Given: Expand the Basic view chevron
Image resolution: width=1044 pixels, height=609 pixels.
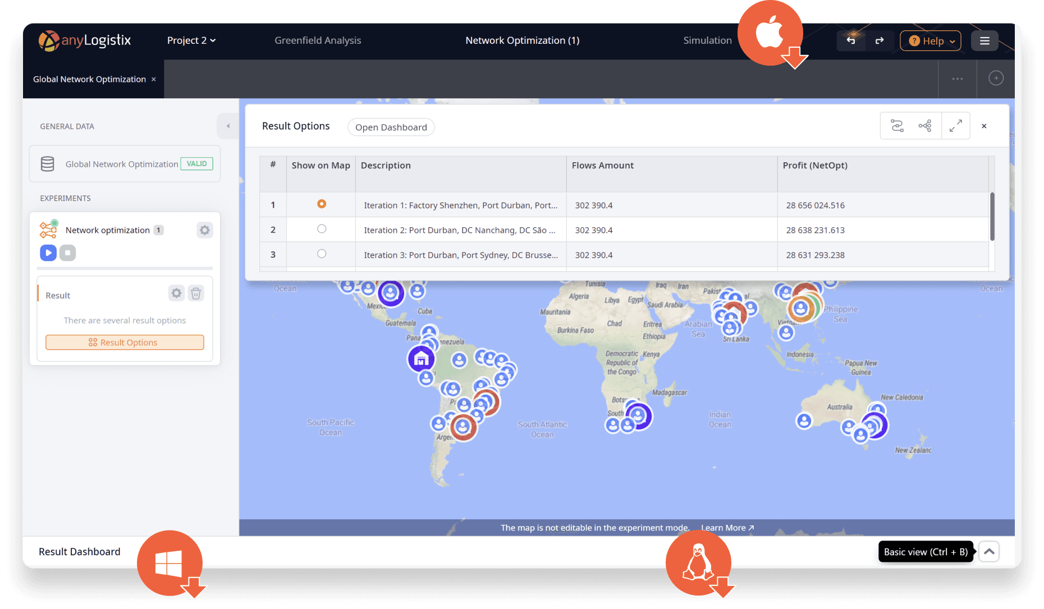Looking at the screenshot, I should [988, 551].
